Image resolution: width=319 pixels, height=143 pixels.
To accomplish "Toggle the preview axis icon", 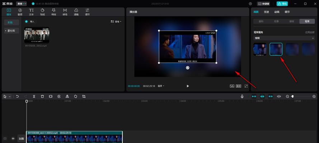I will (x=279, y=97).
